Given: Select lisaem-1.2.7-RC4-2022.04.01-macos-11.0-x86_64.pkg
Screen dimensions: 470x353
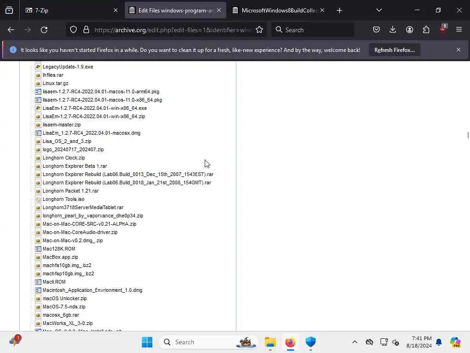Looking at the screenshot, I should [102, 100].
